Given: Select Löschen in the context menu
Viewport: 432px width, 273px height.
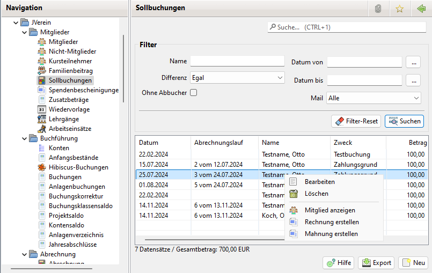Looking at the screenshot, I should point(316,194).
